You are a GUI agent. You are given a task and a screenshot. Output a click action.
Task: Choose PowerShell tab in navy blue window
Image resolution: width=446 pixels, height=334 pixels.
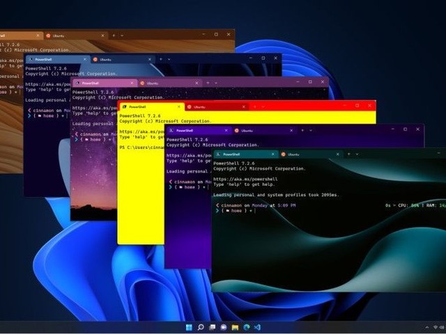point(57,59)
